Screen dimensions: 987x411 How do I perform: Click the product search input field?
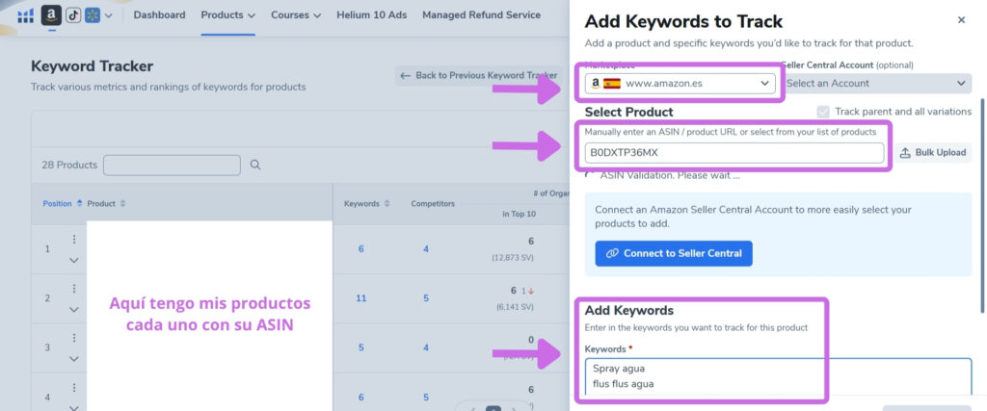(172, 166)
